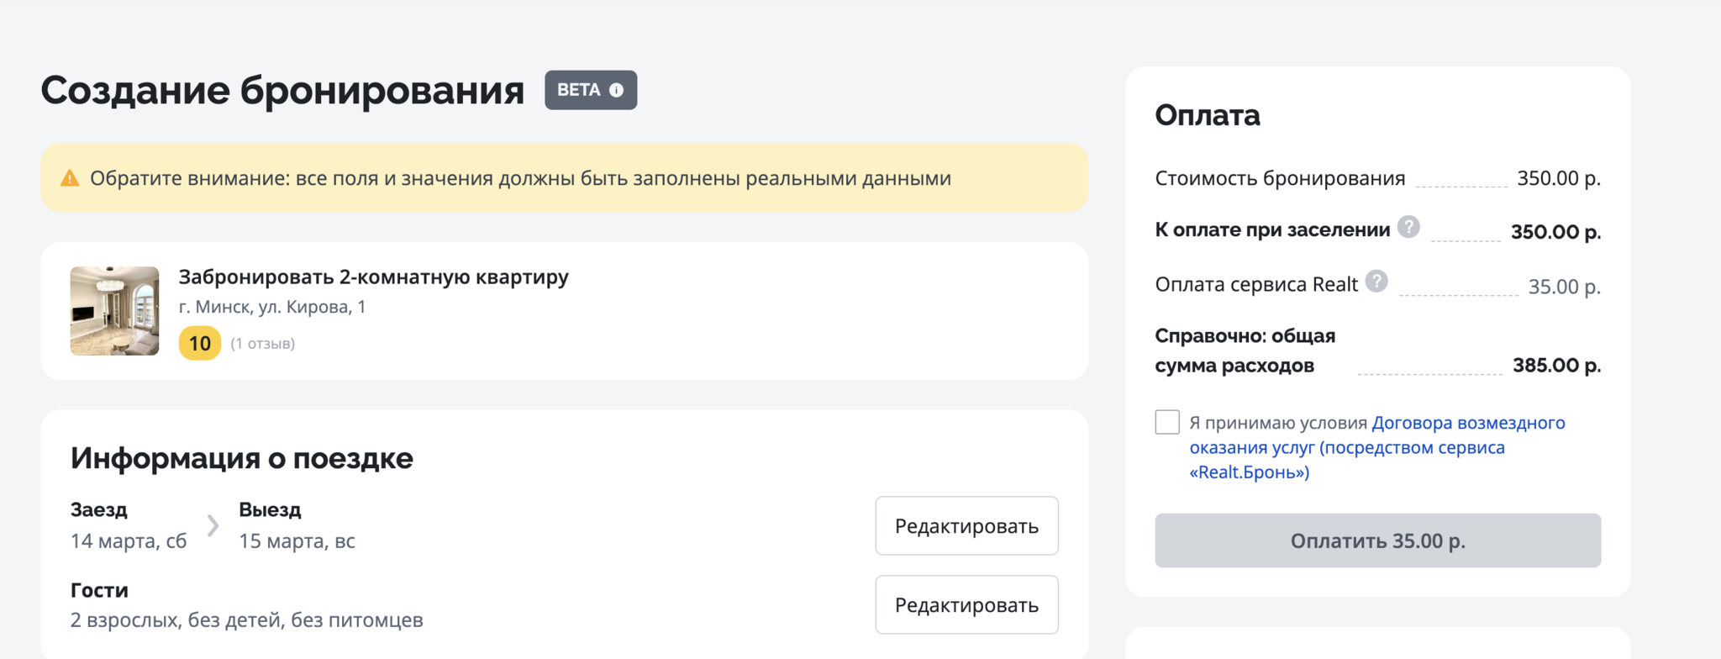
Task: Click the 'Забронировать 2-комнатную квартиру' title
Action: (x=373, y=277)
